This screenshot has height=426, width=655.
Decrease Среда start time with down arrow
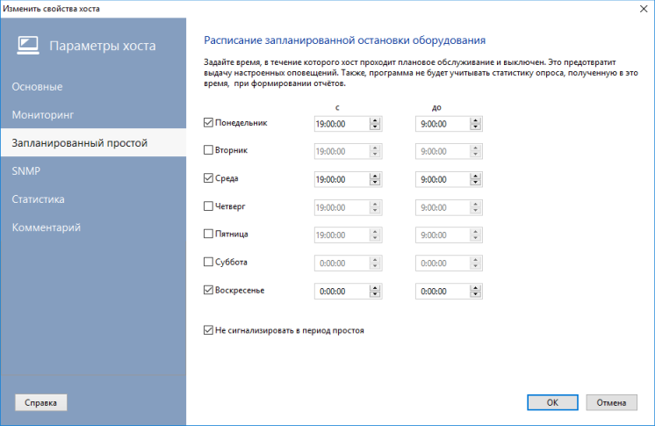click(375, 183)
